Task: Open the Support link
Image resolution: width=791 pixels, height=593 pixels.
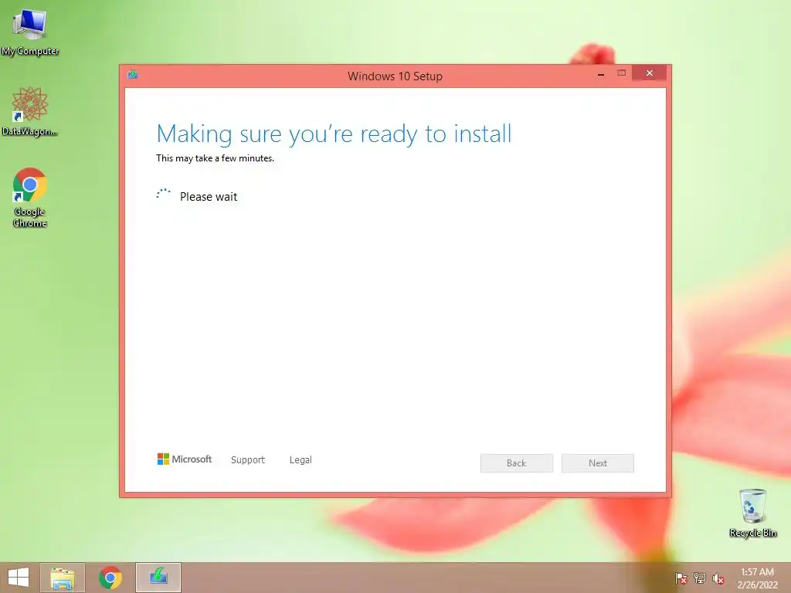Action: (248, 460)
